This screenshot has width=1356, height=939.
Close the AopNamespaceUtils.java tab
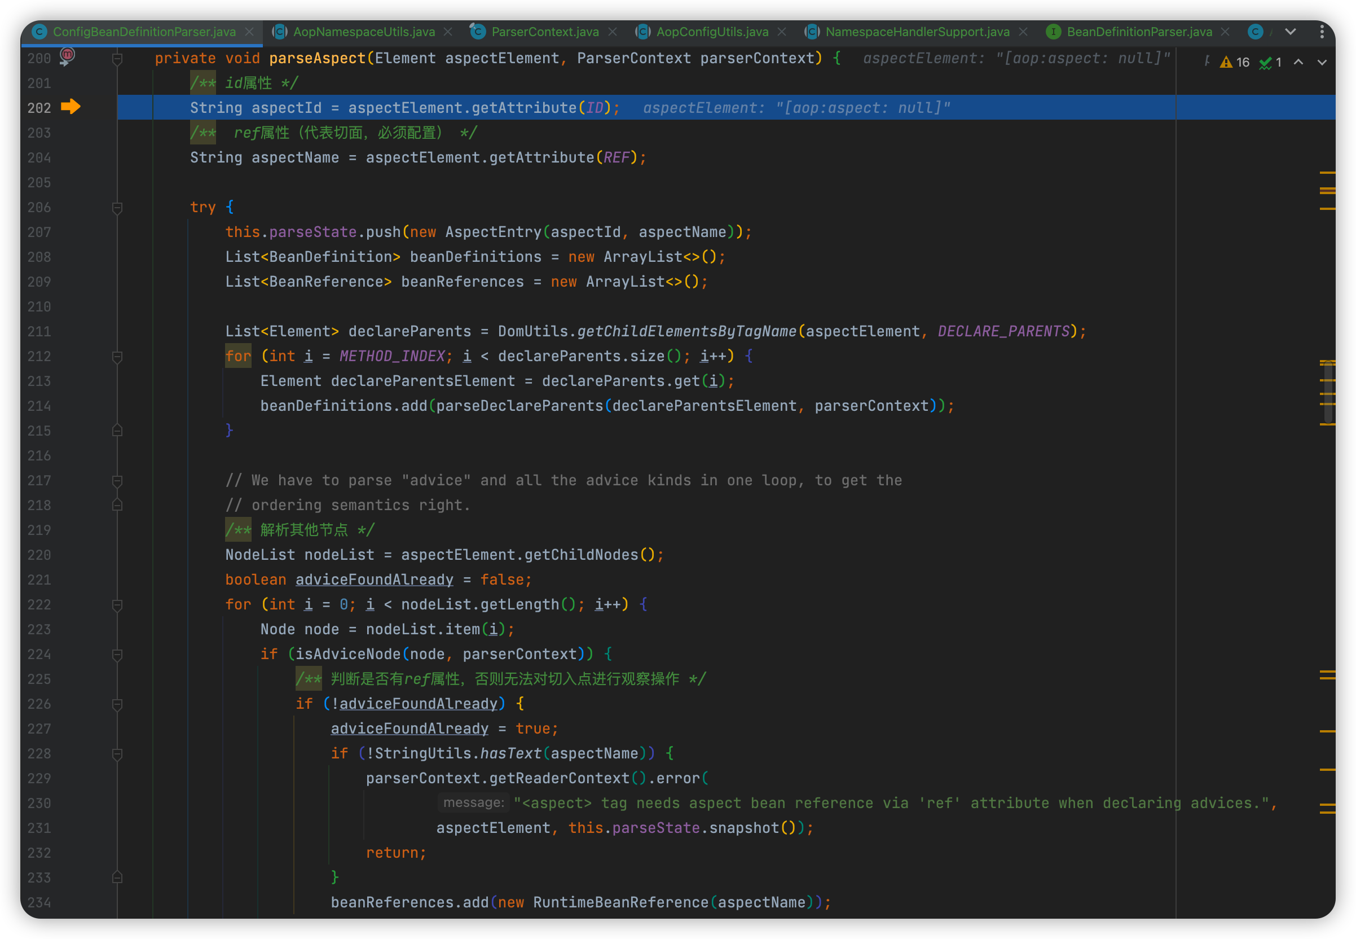pos(448,32)
